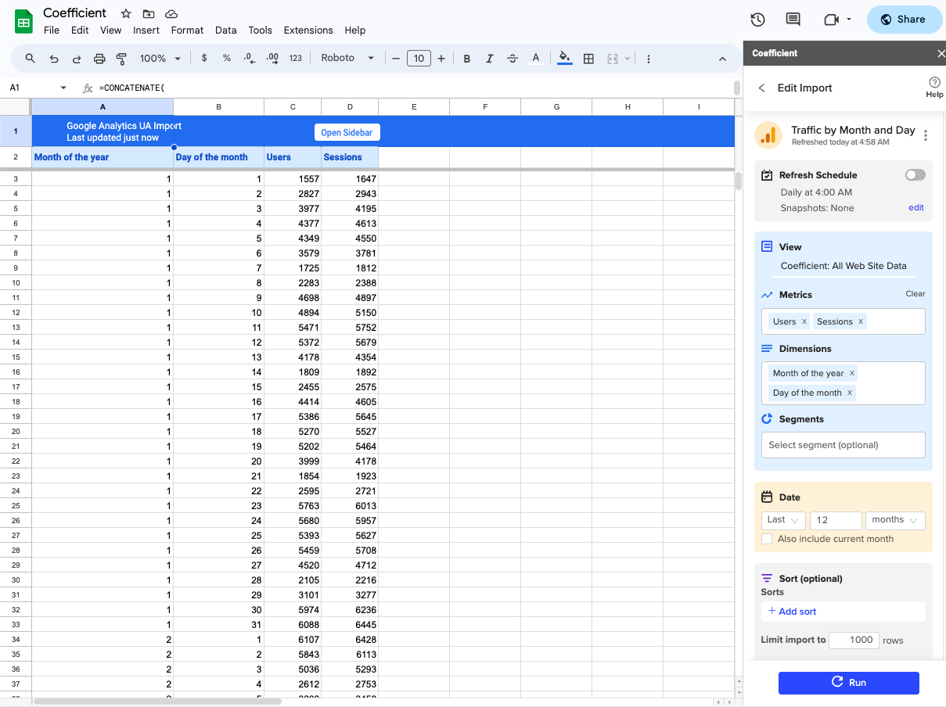The image size is (946, 707).
Task: Check Also include current month
Action: (x=768, y=539)
